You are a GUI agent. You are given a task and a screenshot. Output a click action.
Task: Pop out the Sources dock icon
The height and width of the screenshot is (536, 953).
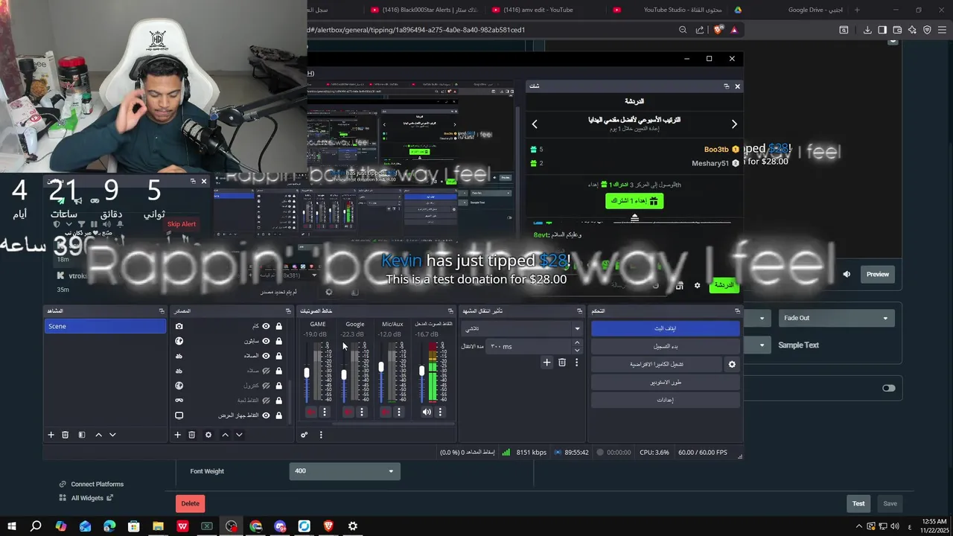tap(288, 310)
